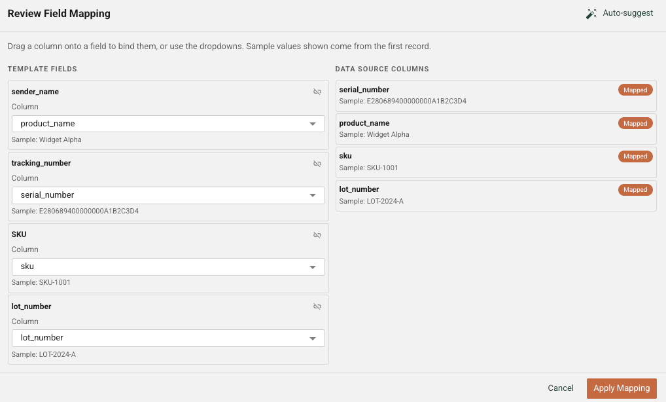This screenshot has width=666, height=402.
Task: Click the sender_name template field title
Action: click(35, 92)
